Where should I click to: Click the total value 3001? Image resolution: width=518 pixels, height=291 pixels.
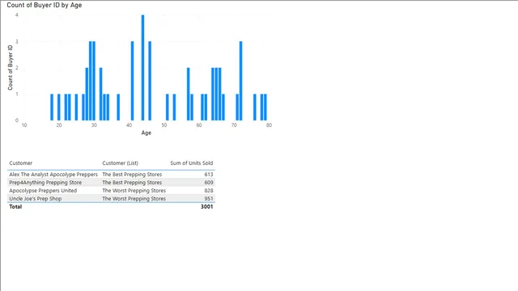pos(207,207)
